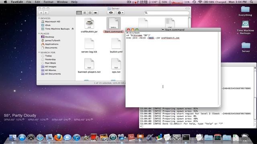Open the File menu
The image size is (257, 144).
pyautogui.click(x=29, y=2)
